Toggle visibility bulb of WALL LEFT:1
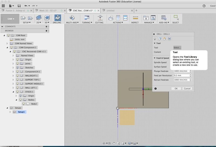Image resolution: width=216 pixels, height=147 pixels. tap(18, 88)
